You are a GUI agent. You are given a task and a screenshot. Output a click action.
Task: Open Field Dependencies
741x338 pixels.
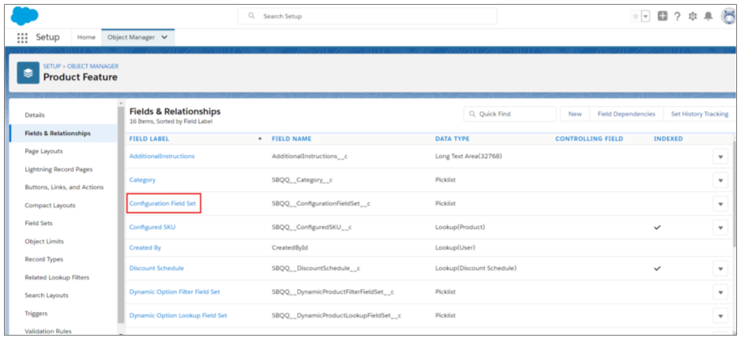(x=626, y=114)
